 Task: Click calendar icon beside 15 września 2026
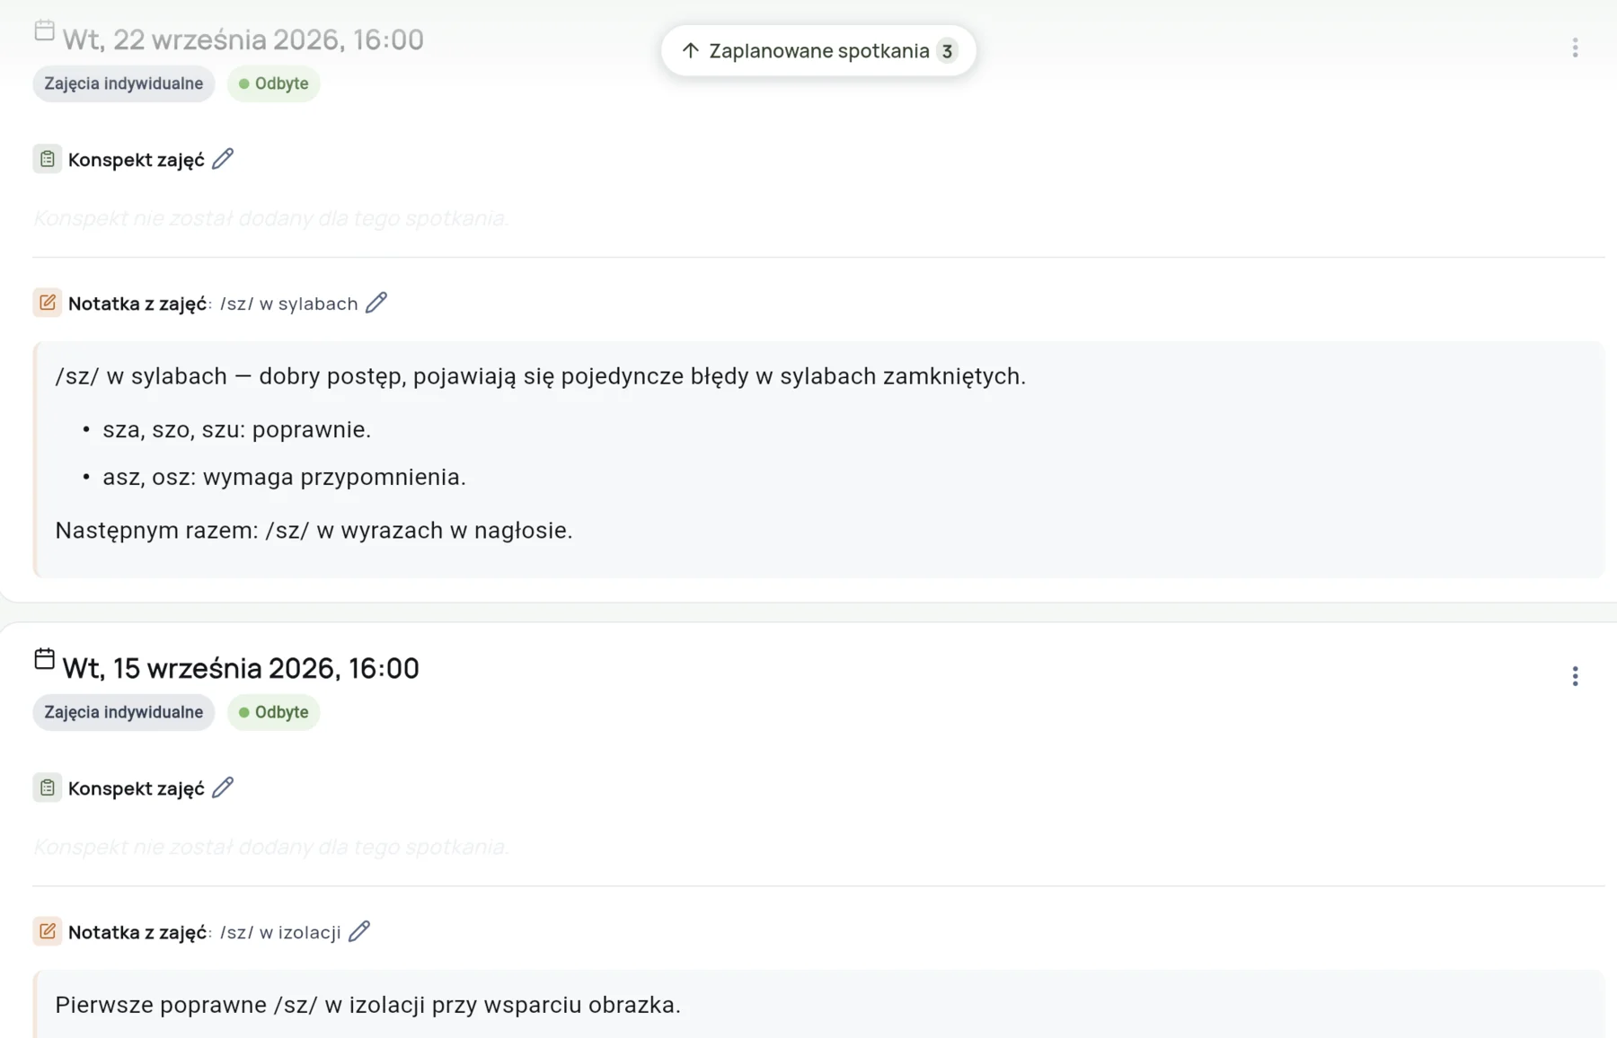tap(44, 659)
